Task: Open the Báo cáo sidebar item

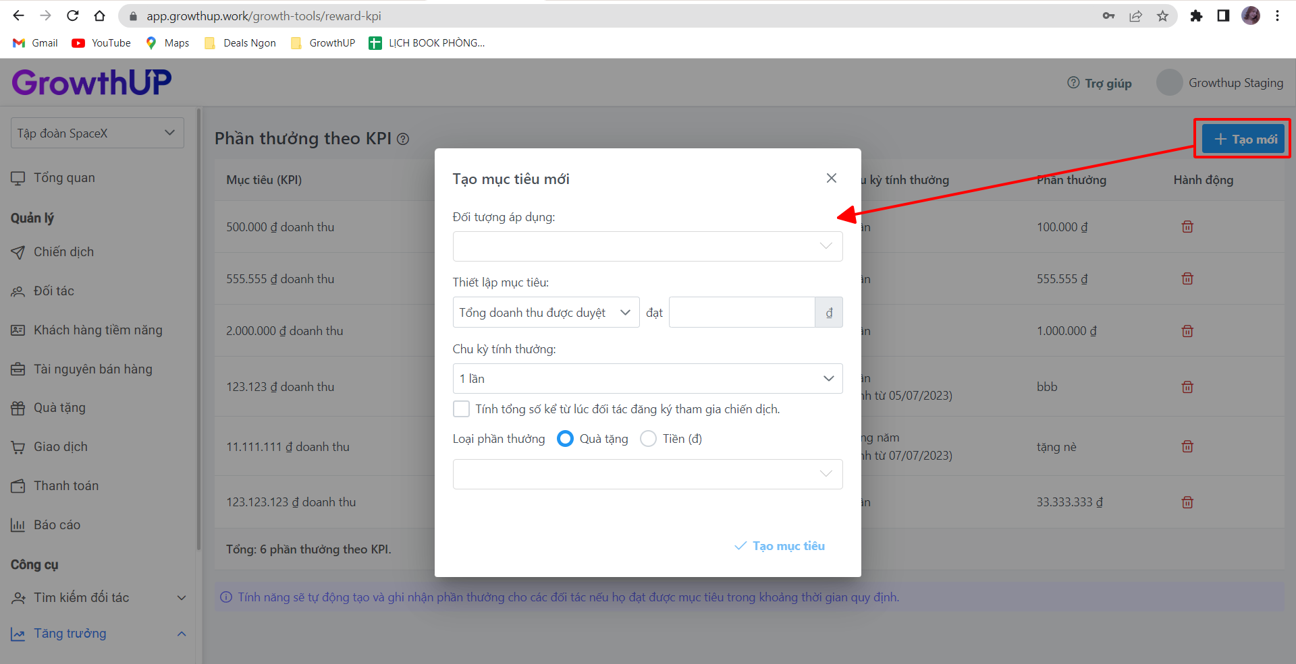Action: click(x=57, y=525)
